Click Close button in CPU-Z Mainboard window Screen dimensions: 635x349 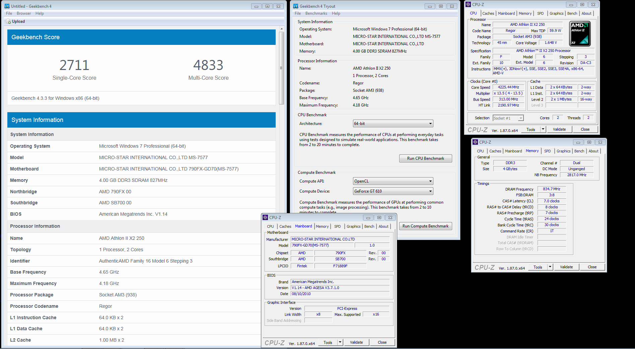click(x=382, y=342)
